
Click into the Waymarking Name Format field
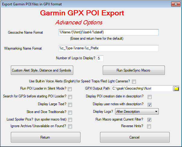pyautogui.click(x=108, y=48)
